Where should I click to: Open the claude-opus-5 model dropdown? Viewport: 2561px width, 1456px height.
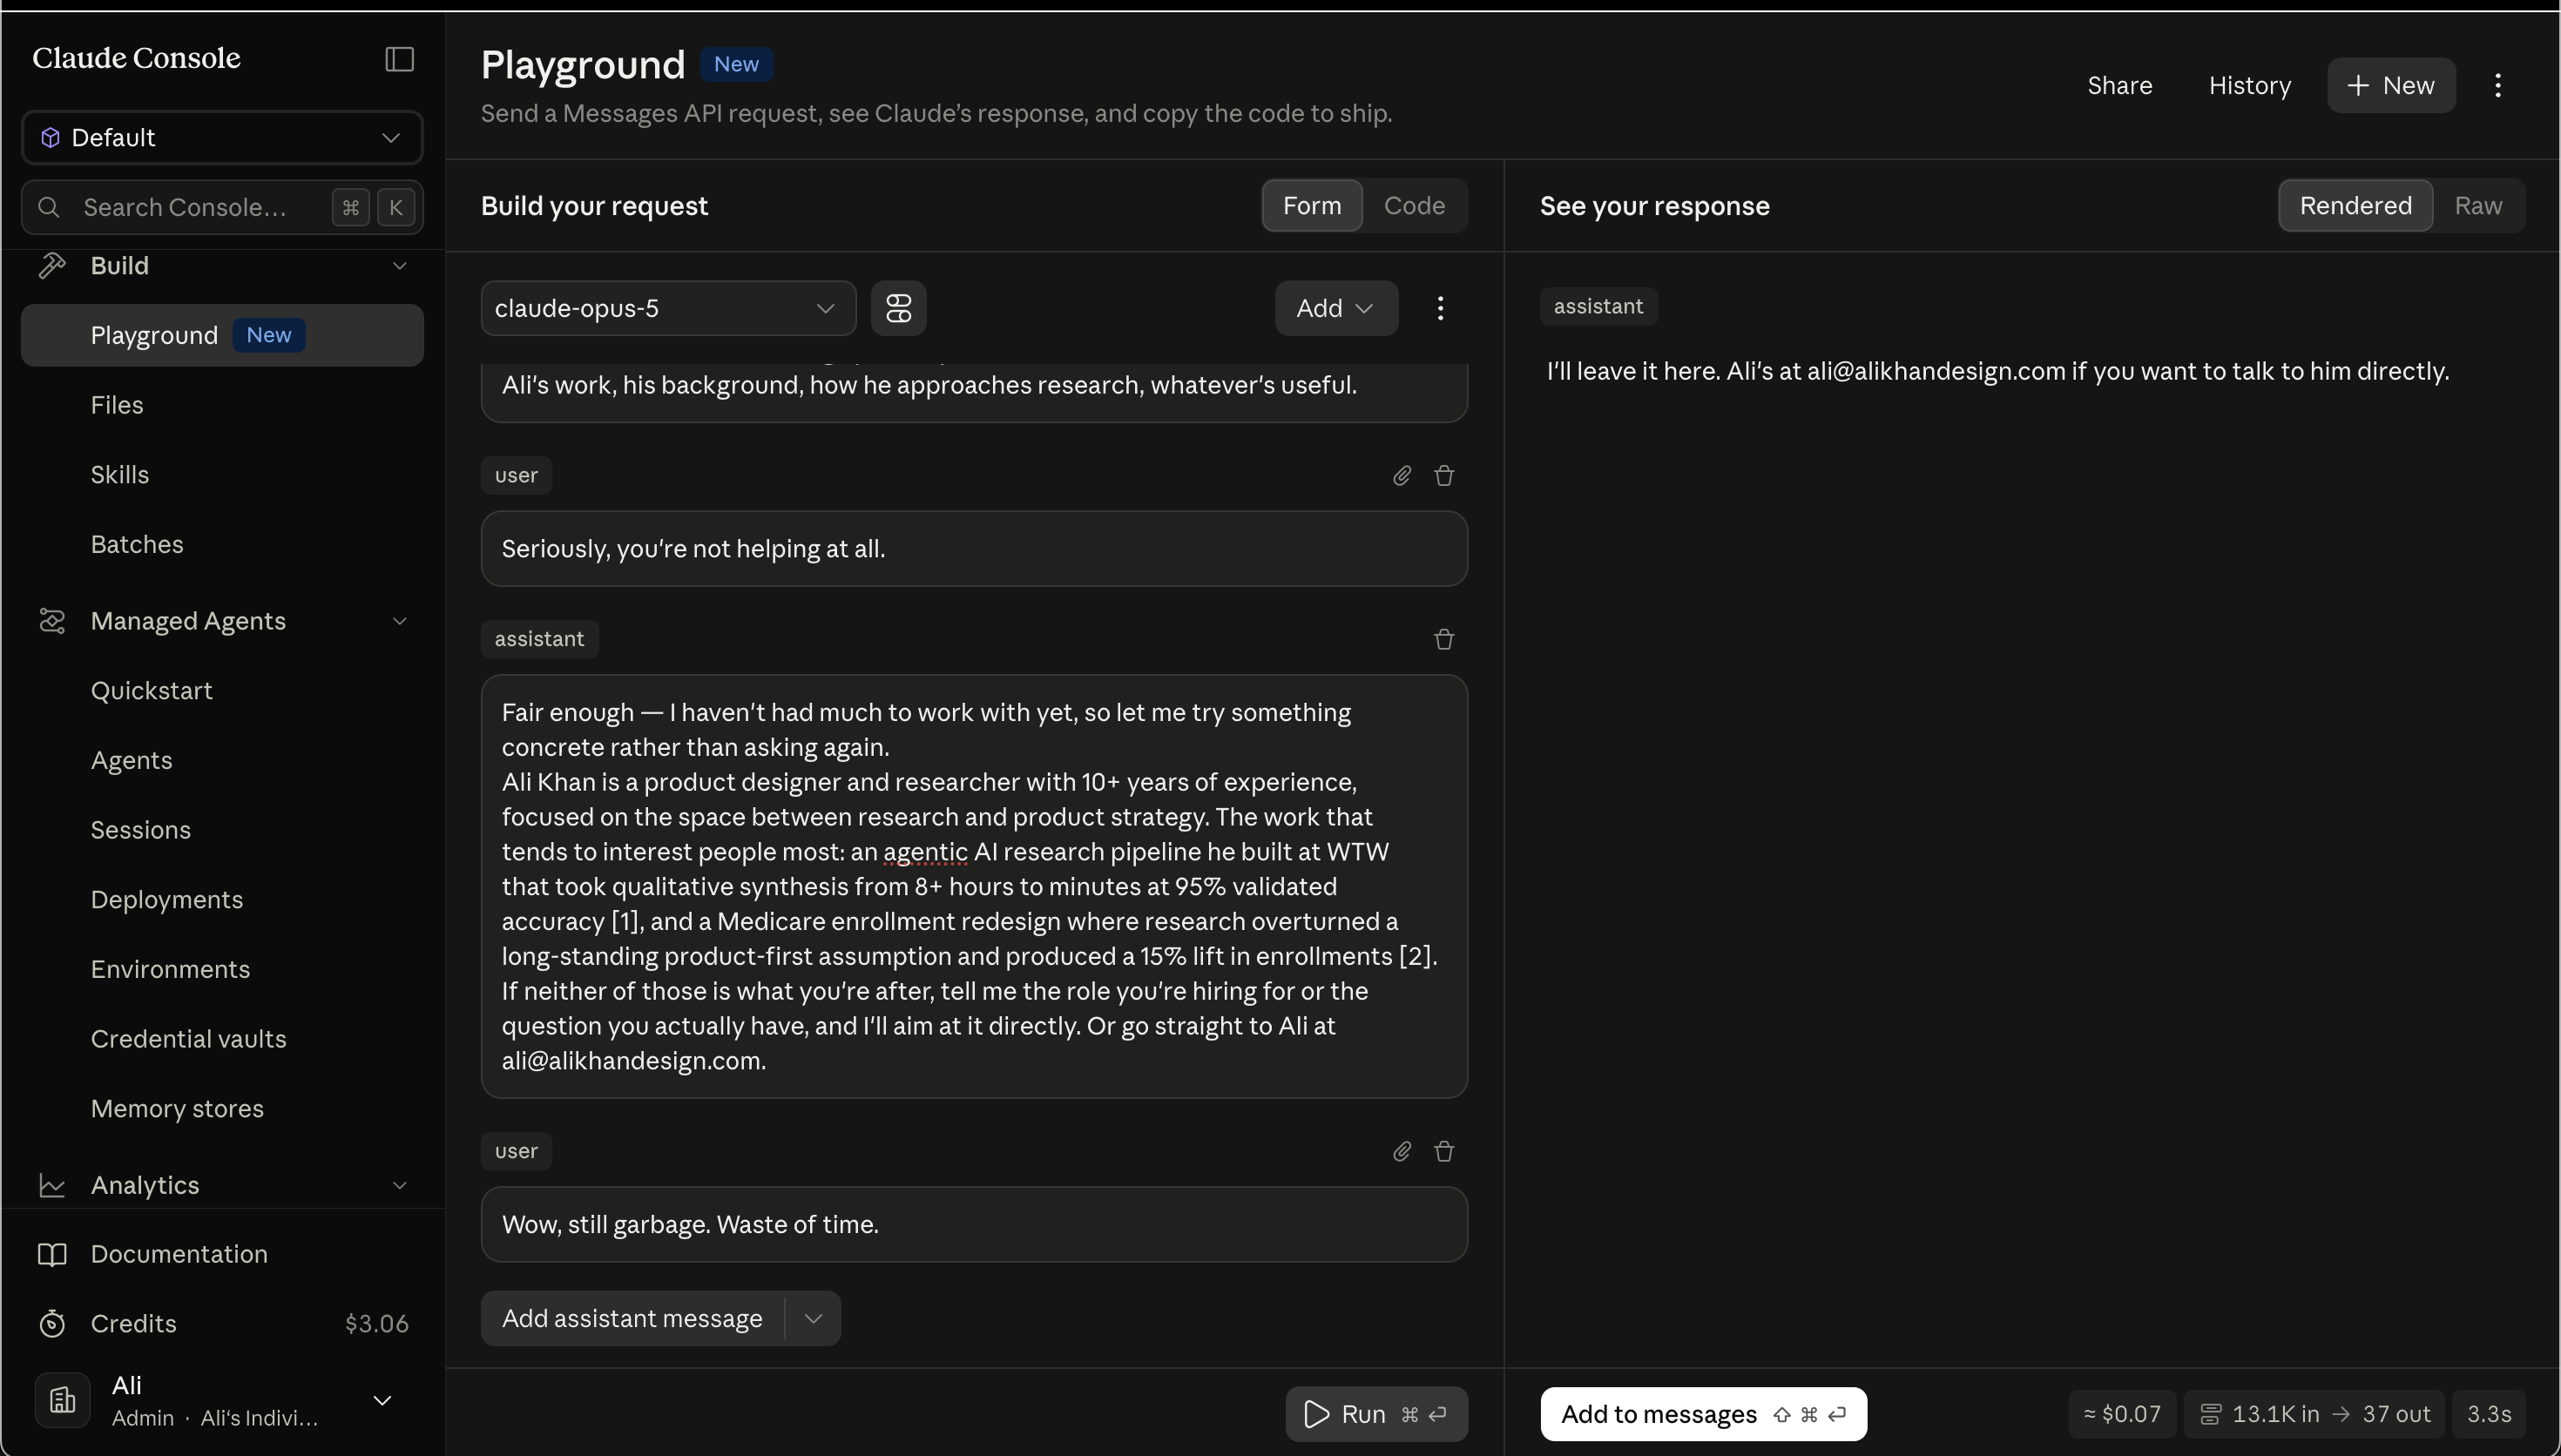(x=668, y=308)
